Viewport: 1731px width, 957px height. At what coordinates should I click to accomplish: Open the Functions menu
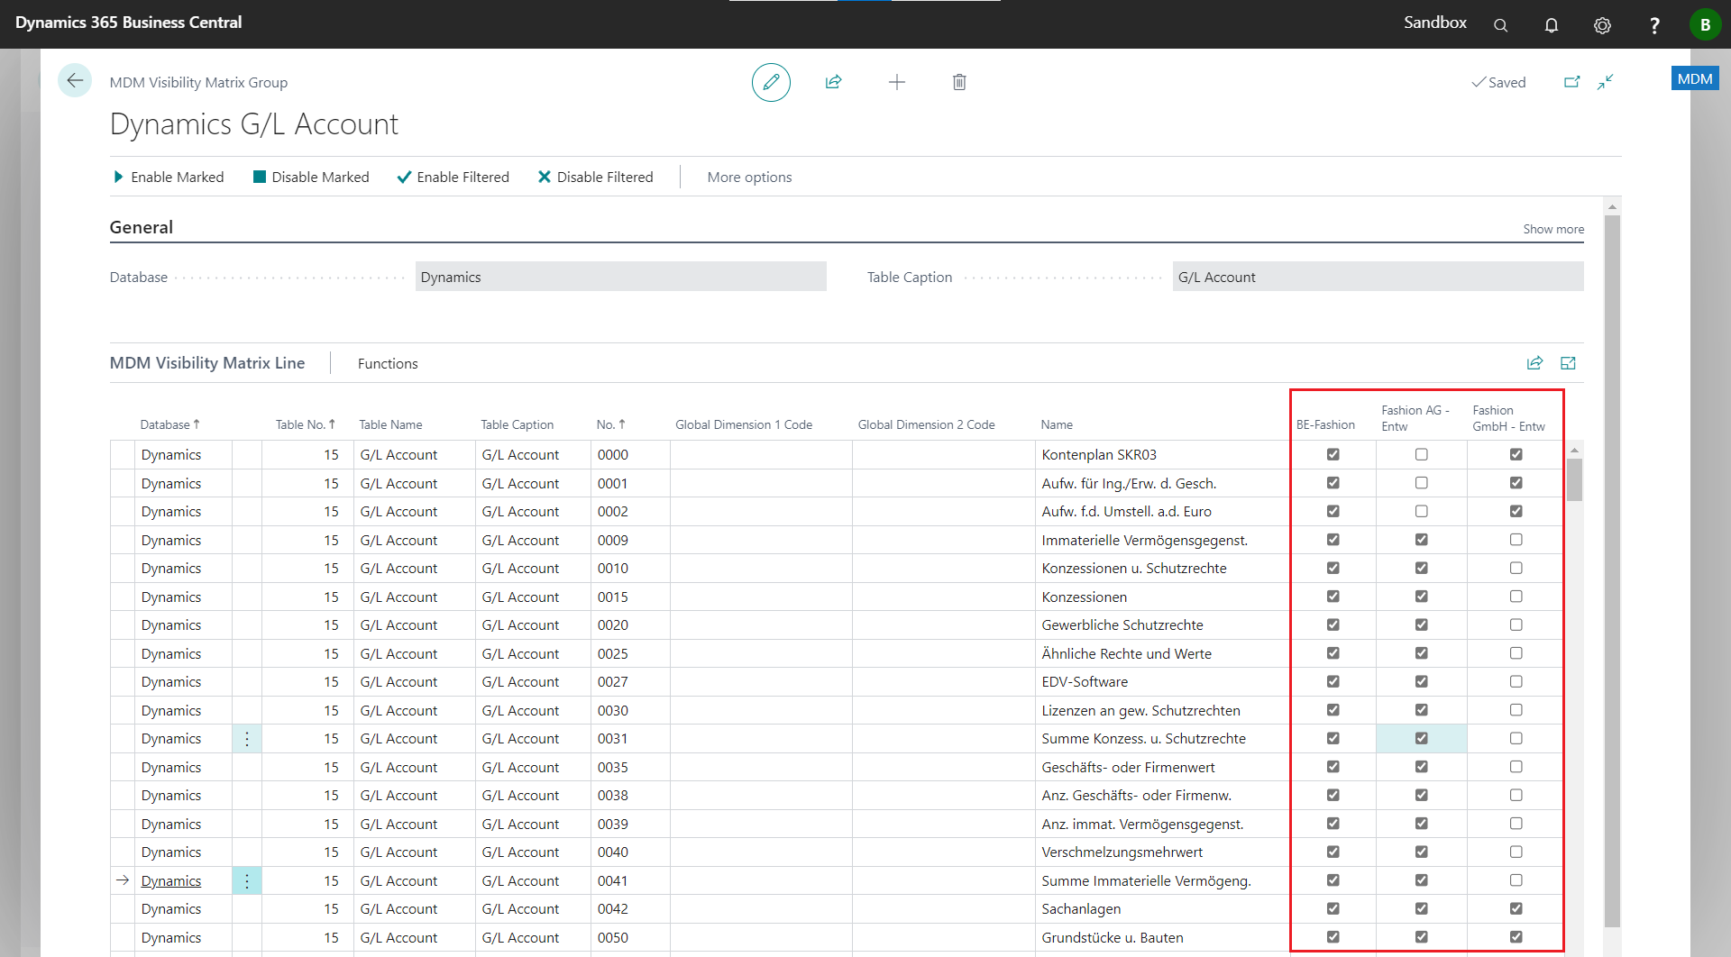coord(388,364)
